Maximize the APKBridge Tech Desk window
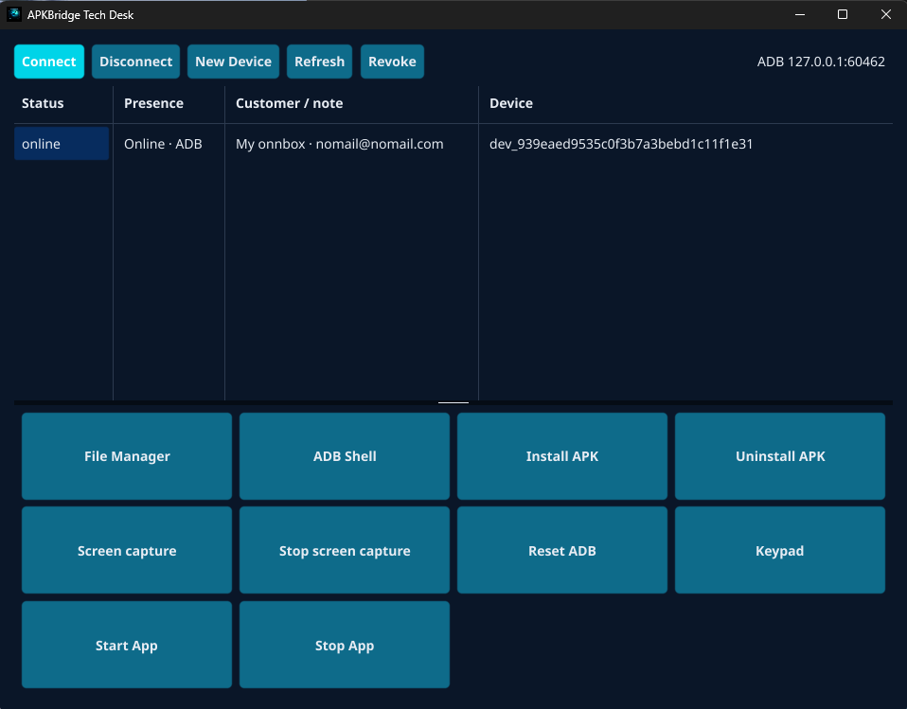907x709 pixels. pyautogui.click(x=843, y=14)
